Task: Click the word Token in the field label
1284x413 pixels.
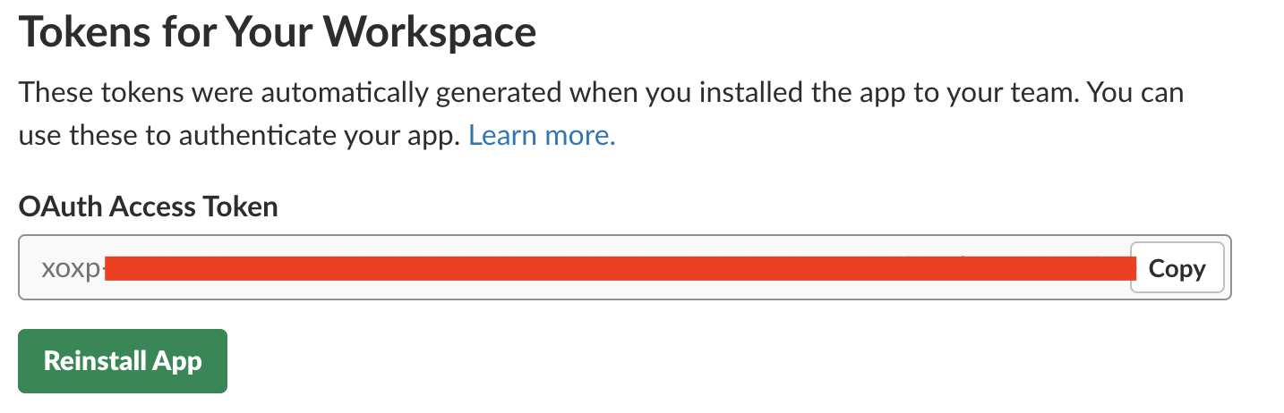Action: click(x=241, y=207)
